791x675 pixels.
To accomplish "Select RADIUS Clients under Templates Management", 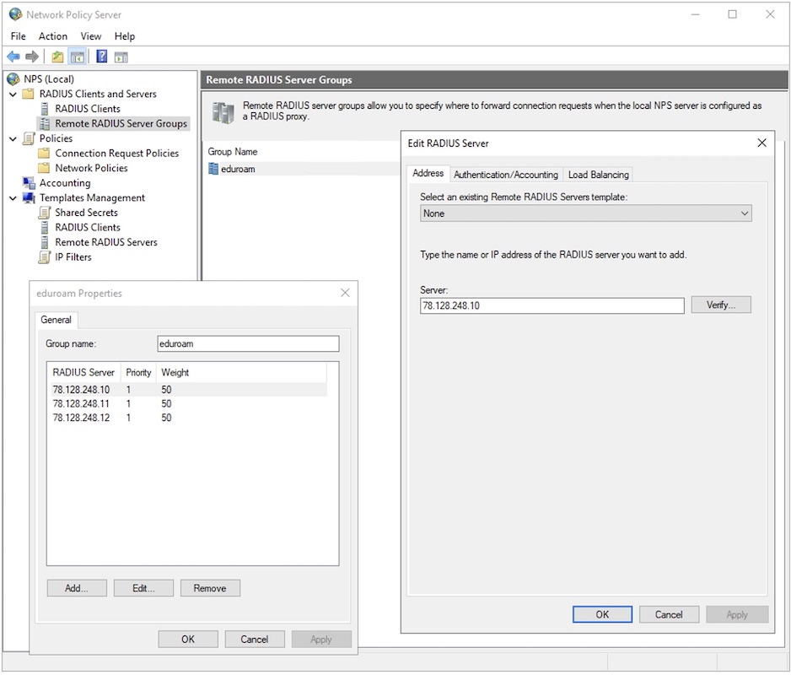I will [88, 227].
